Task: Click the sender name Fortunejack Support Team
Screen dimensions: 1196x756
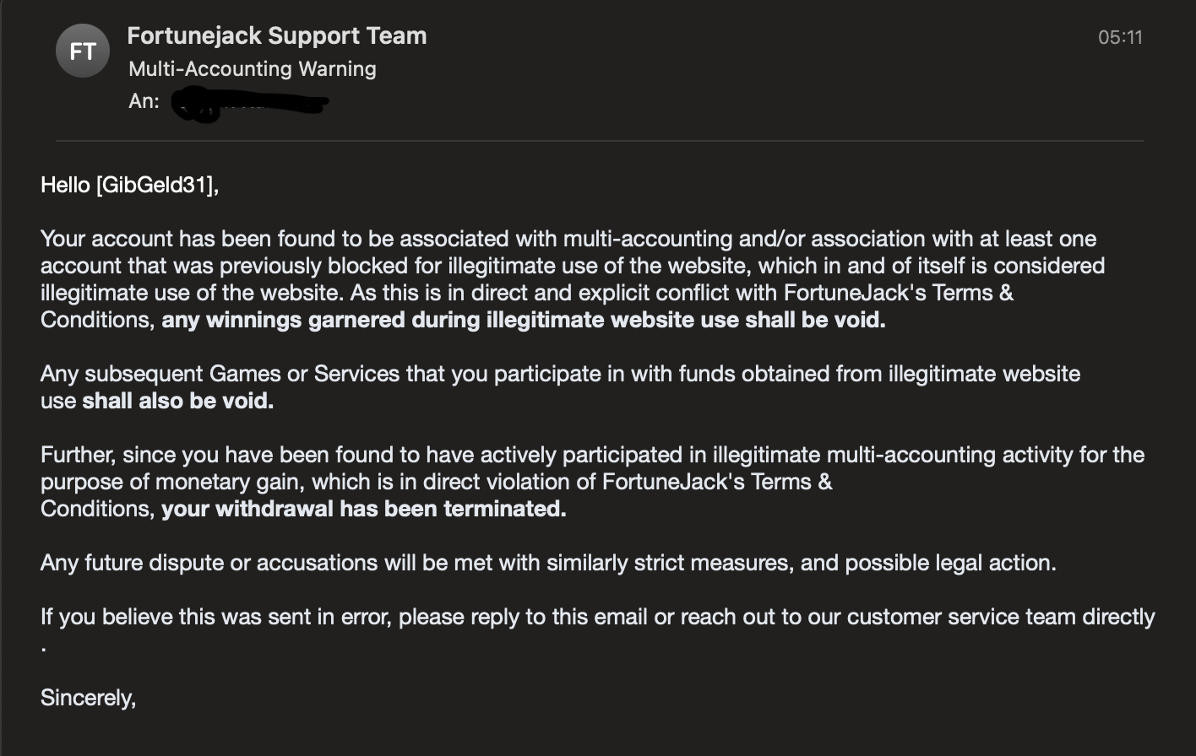Action: coord(276,36)
